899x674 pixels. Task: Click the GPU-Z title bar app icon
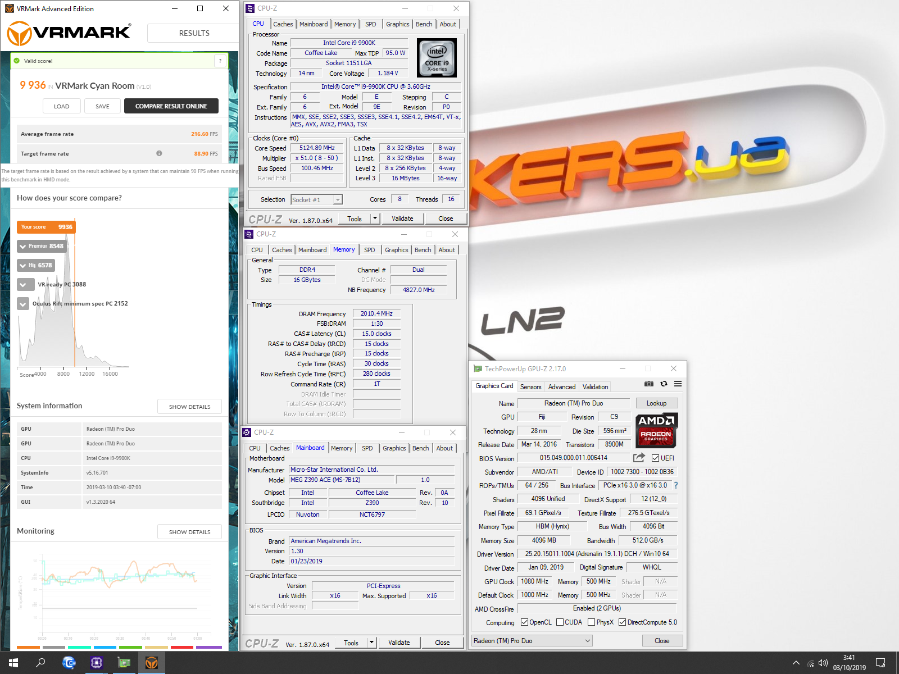pos(478,368)
